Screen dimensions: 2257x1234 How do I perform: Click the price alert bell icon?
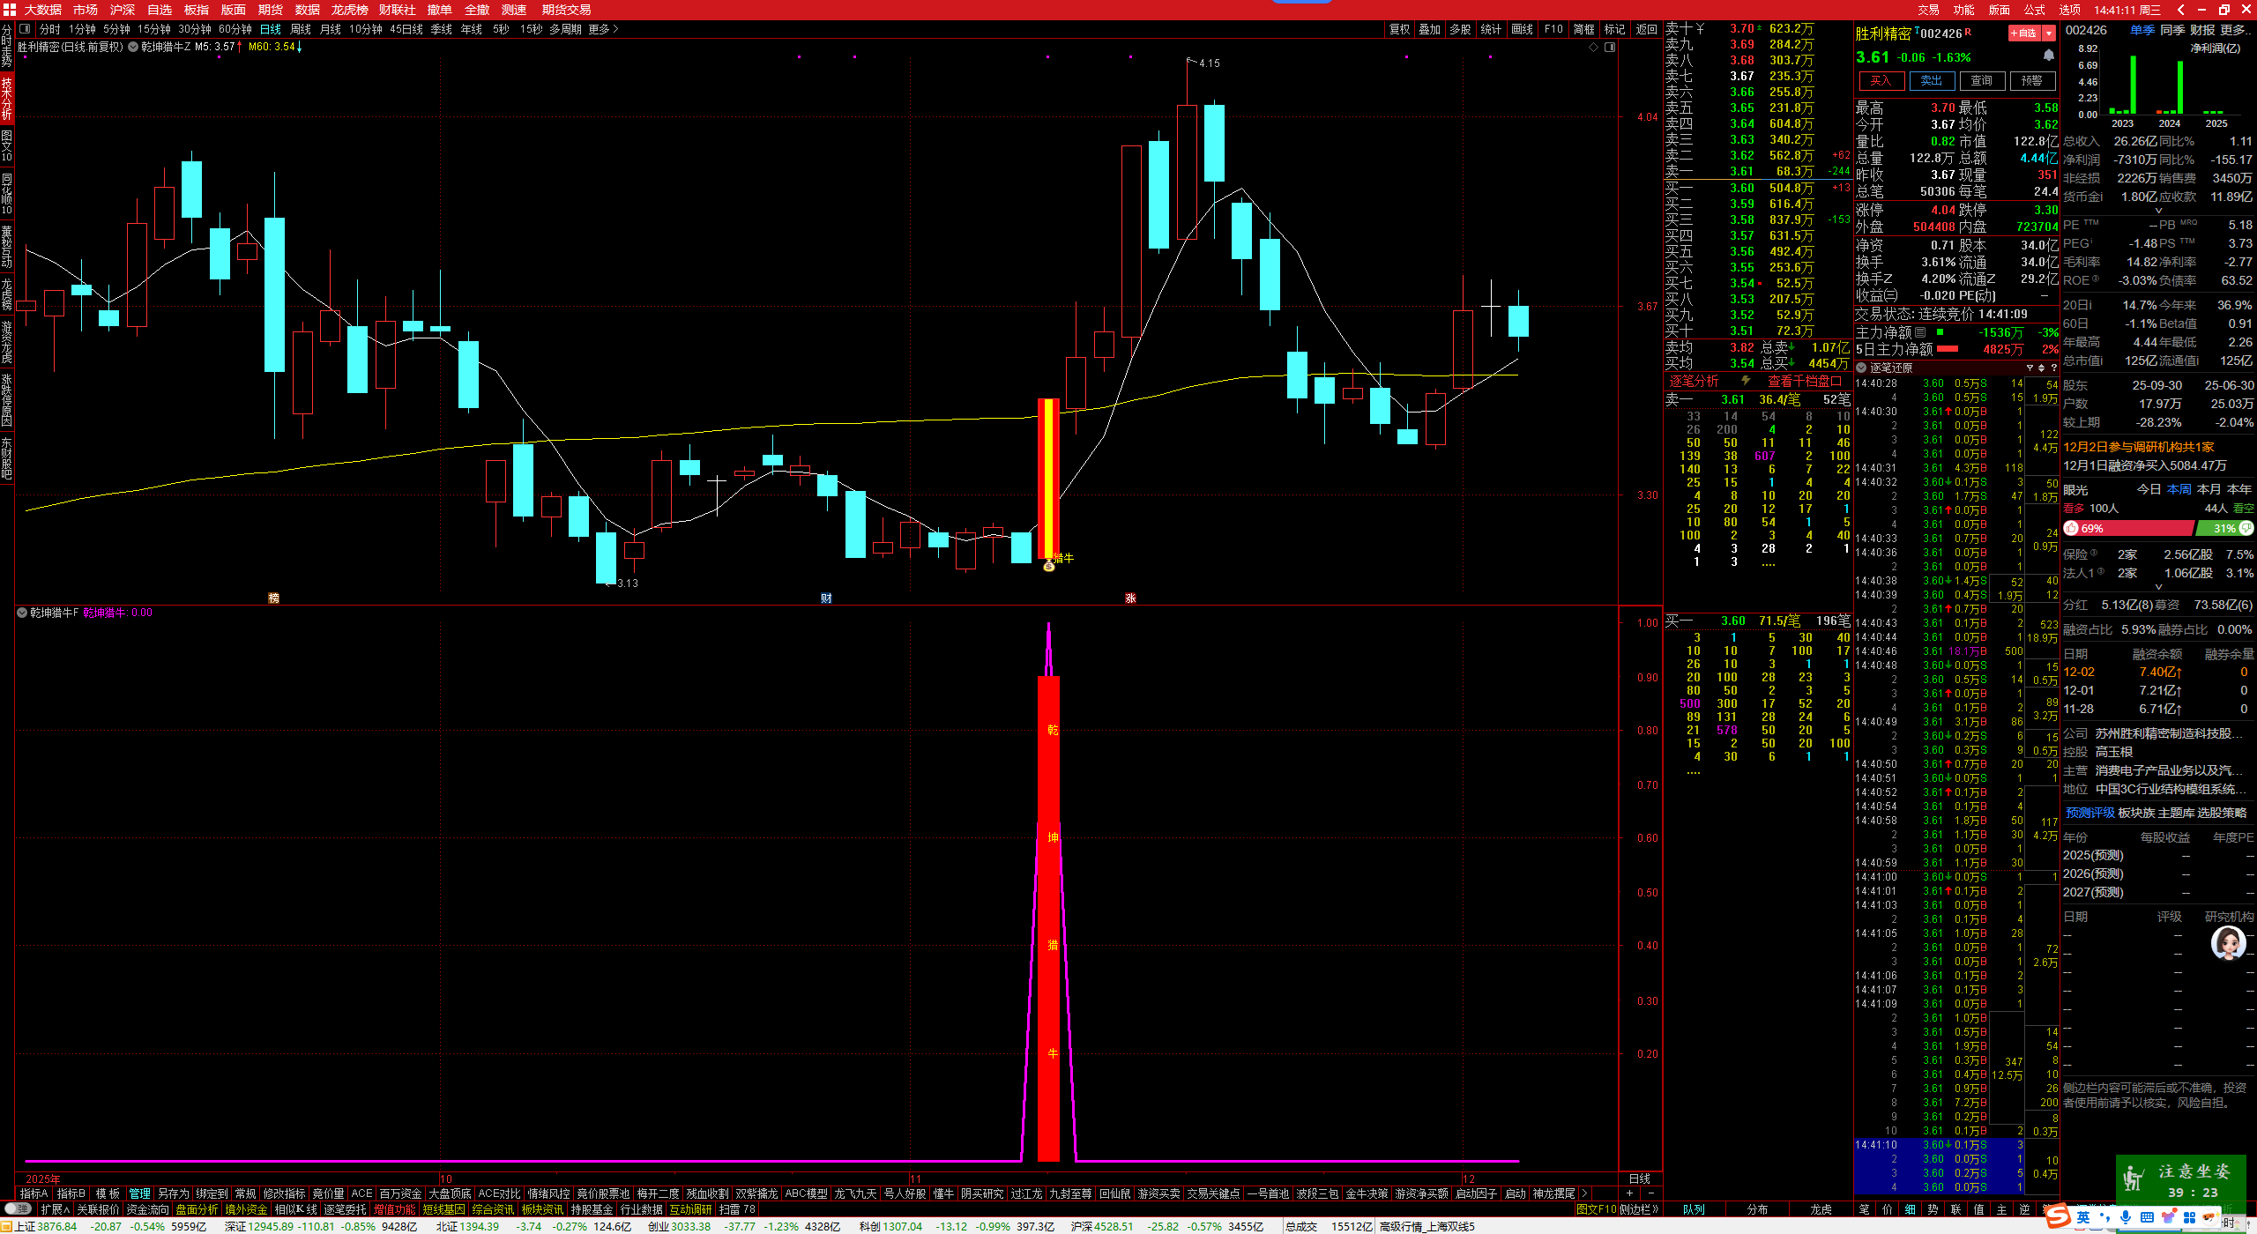[2049, 56]
